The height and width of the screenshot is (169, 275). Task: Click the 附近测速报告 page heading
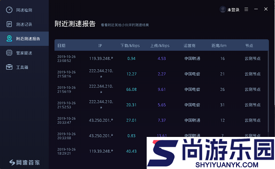click(75, 24)
